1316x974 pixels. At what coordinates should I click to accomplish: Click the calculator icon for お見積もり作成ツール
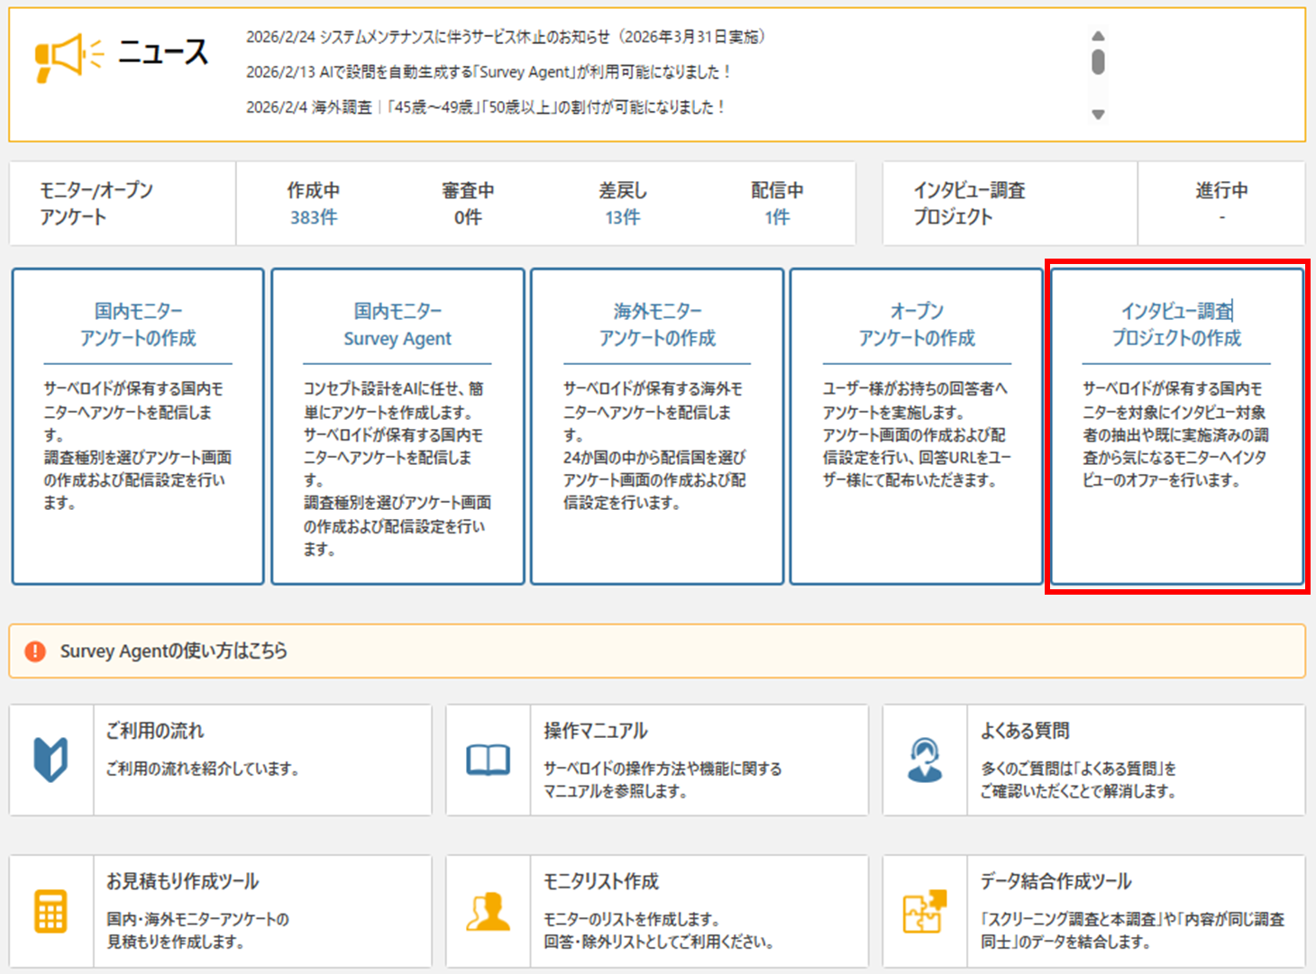tap(50, 911)
